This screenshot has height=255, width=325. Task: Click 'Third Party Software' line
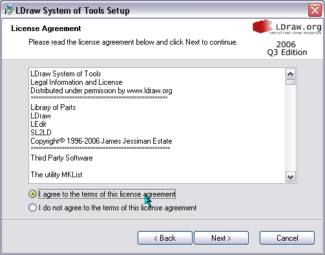point(61,158)
